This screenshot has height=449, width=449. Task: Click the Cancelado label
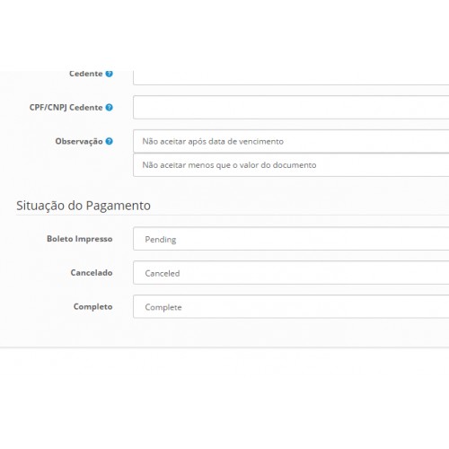(92, 273)
